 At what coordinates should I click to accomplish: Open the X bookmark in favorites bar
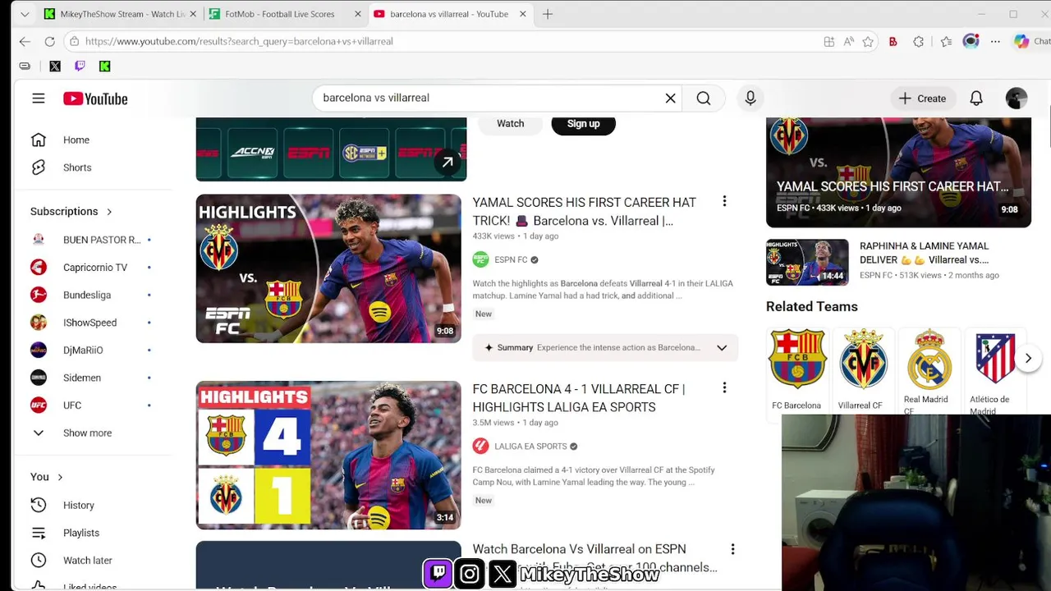(x=55, y=66)
